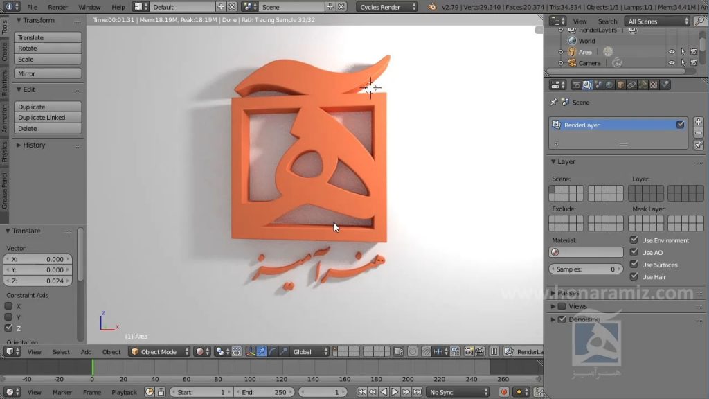Open the Global transform orientation dropdown
The image size is (709, 399).
pos(309,351)
